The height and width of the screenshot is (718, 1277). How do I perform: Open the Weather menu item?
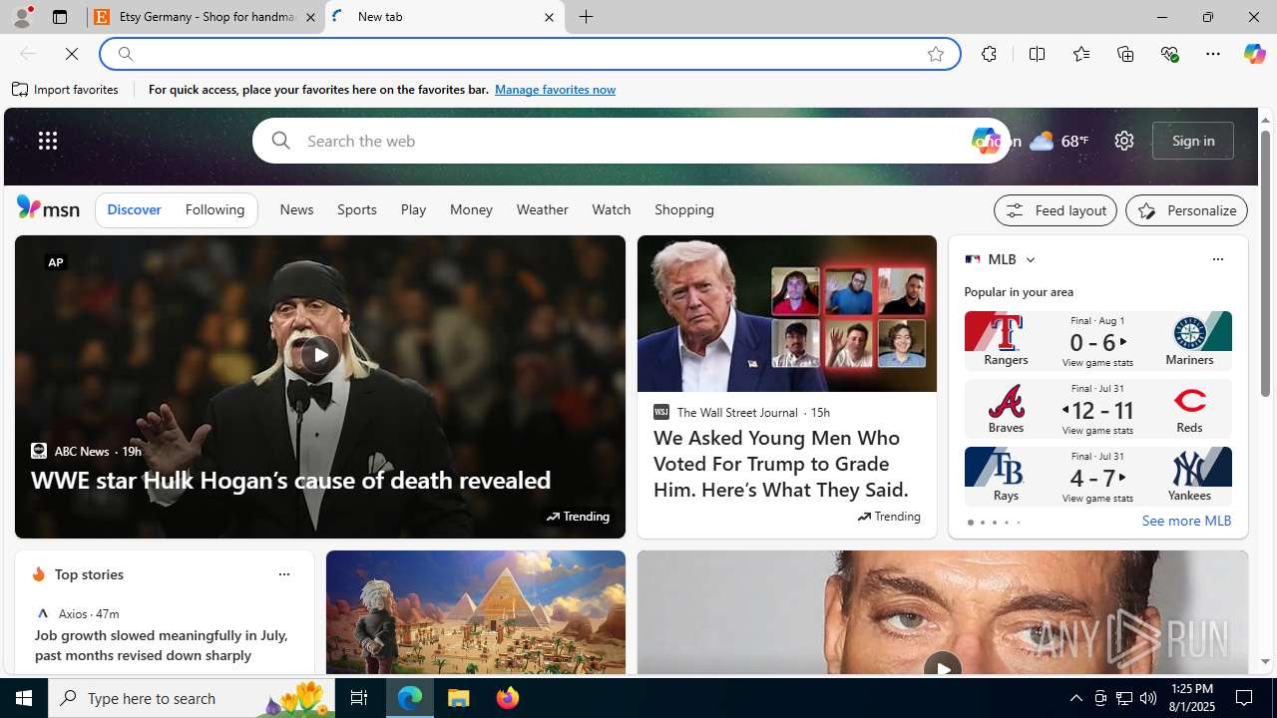[x=542, y=210]
